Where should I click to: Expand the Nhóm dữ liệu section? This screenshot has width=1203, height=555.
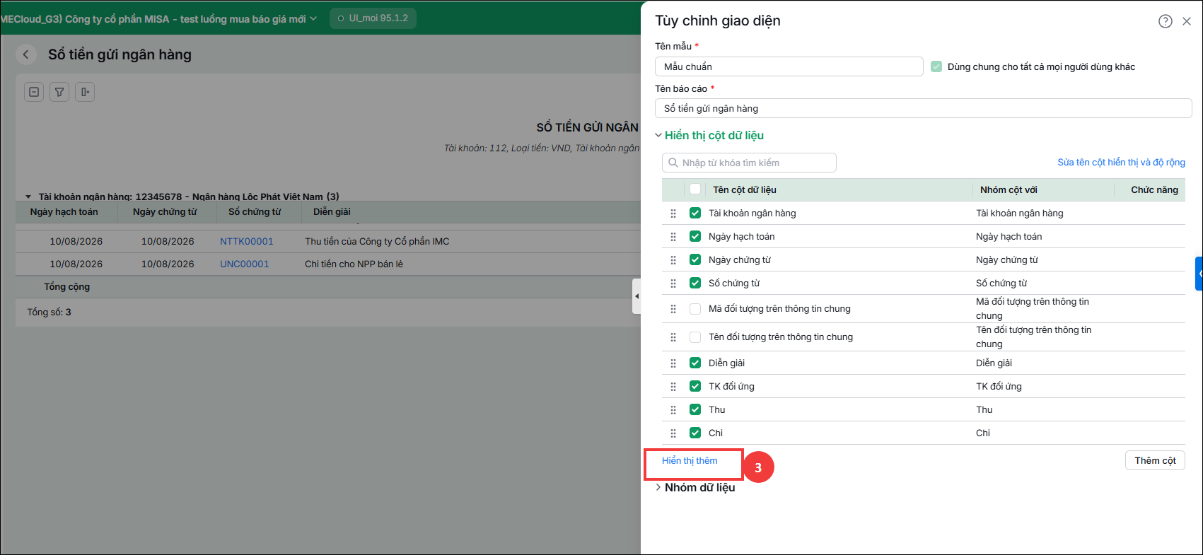click(695, 487)
